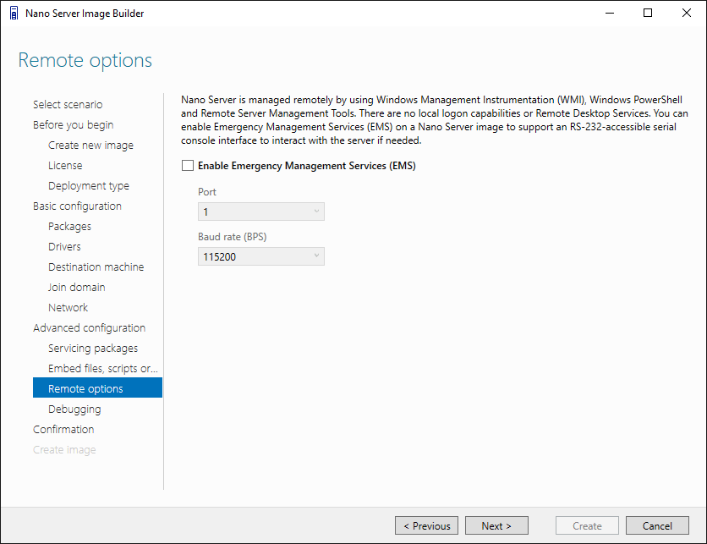Navigate to Deployment type
Image resolution: width=707 pixels, height=544 pixels.
coord(88,186)
